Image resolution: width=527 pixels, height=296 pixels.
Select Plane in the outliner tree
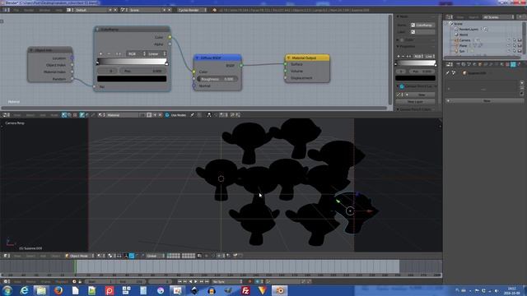(463, 46)
